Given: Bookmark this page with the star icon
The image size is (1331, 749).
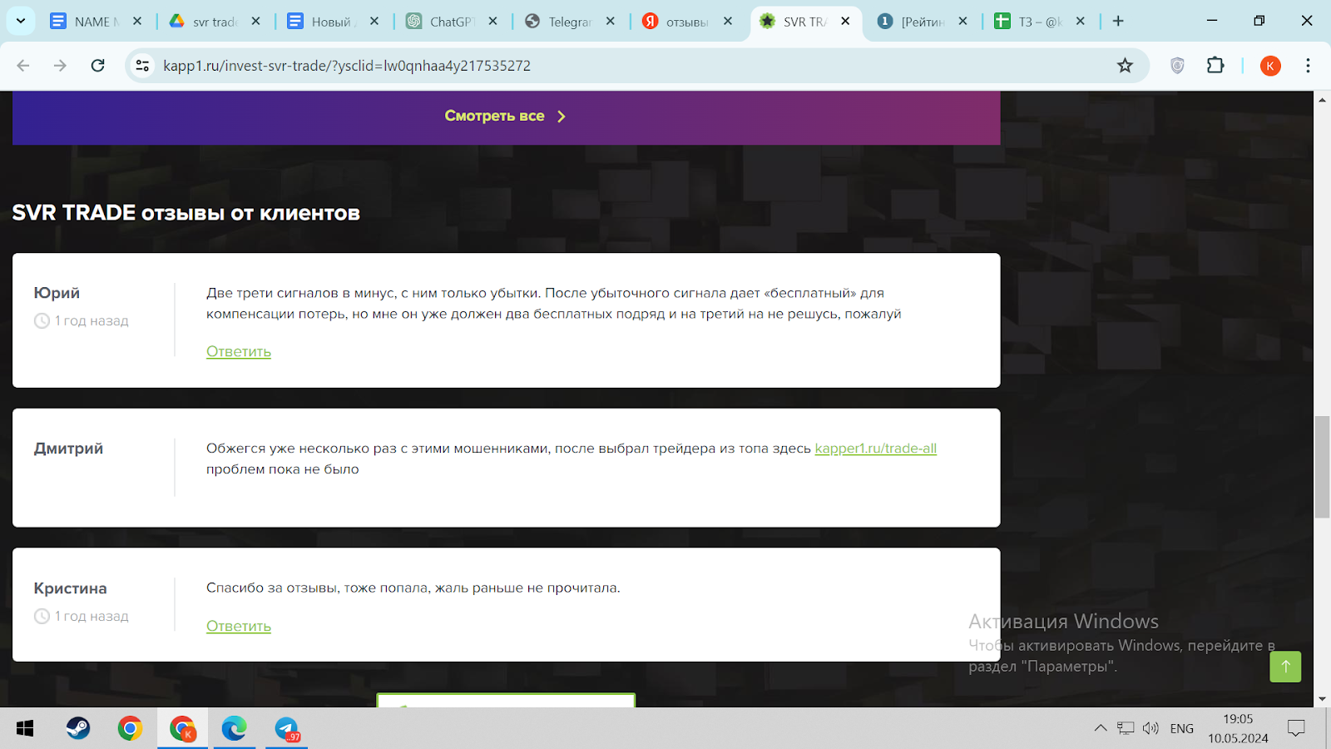Looking at the screenshot, I should 1125,66.
